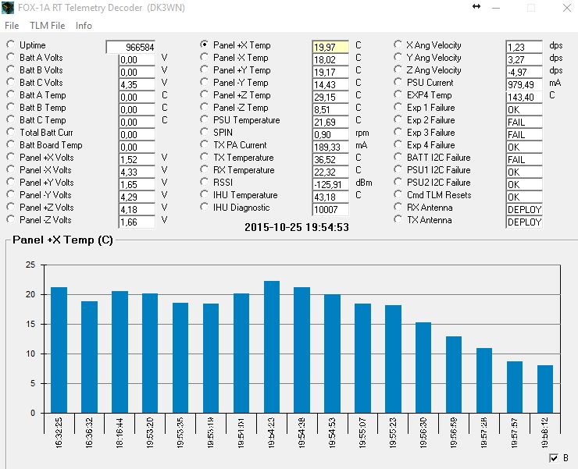
Task: Select the Panel -X Temp radio button
Action: 204,57
